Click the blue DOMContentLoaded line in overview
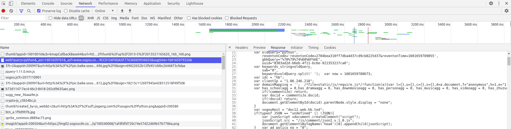 pyautogui.click(x=354, y=35)
